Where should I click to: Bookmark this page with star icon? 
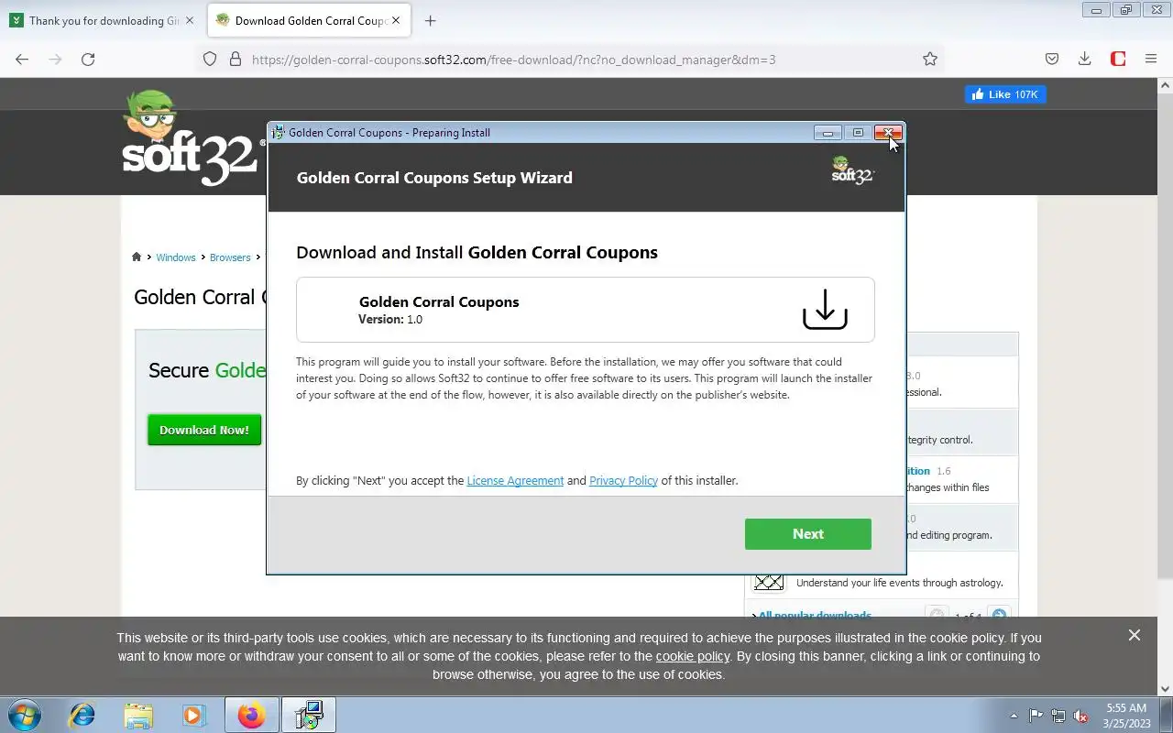930,60
